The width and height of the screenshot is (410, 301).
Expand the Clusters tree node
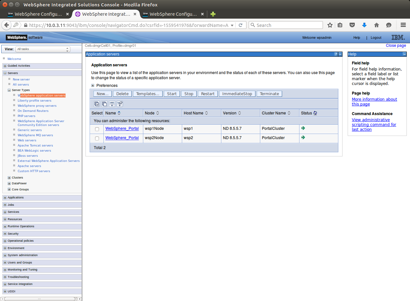[9, 178]
